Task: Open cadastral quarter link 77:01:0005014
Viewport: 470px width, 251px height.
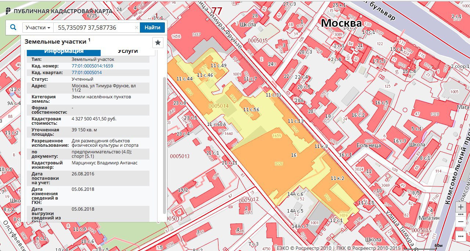Action: tap(87, 73)
